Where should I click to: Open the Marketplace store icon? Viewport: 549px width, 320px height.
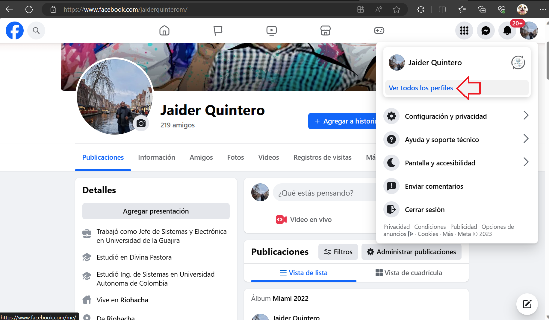point(325,31)
